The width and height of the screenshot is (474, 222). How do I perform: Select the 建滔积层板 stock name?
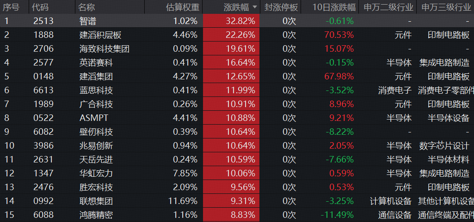pyautogui.click(x=100, y=35)
